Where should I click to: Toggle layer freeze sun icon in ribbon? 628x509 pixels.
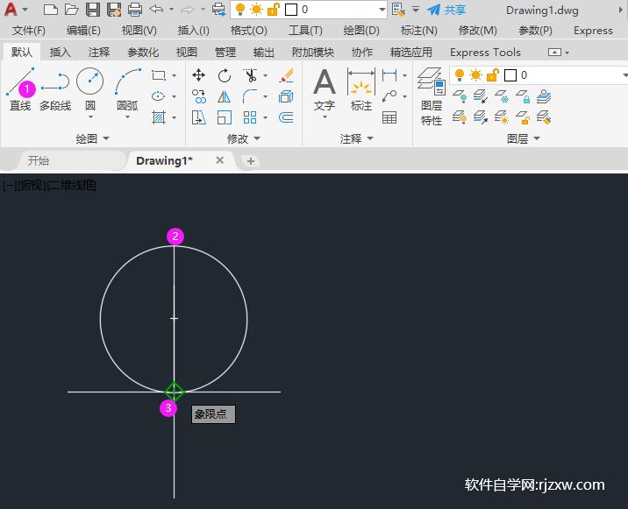pos(475,75)
